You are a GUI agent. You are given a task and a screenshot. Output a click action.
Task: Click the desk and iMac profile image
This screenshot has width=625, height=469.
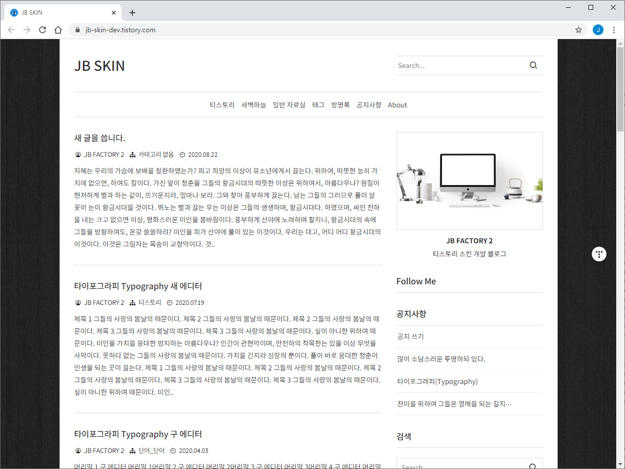(x=470, y=181)
